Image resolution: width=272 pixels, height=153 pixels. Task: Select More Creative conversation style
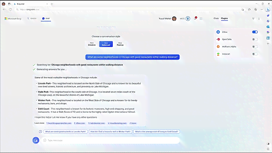click(92, 44)
